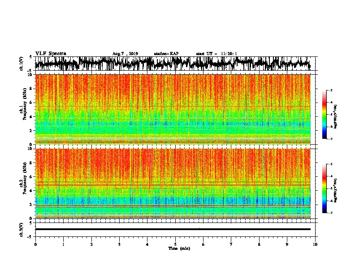Click the "-3" label on ch.1 color bar
The height and width of the screenshot is (274, 355).
pyautogui.click(x=330, y=90)
